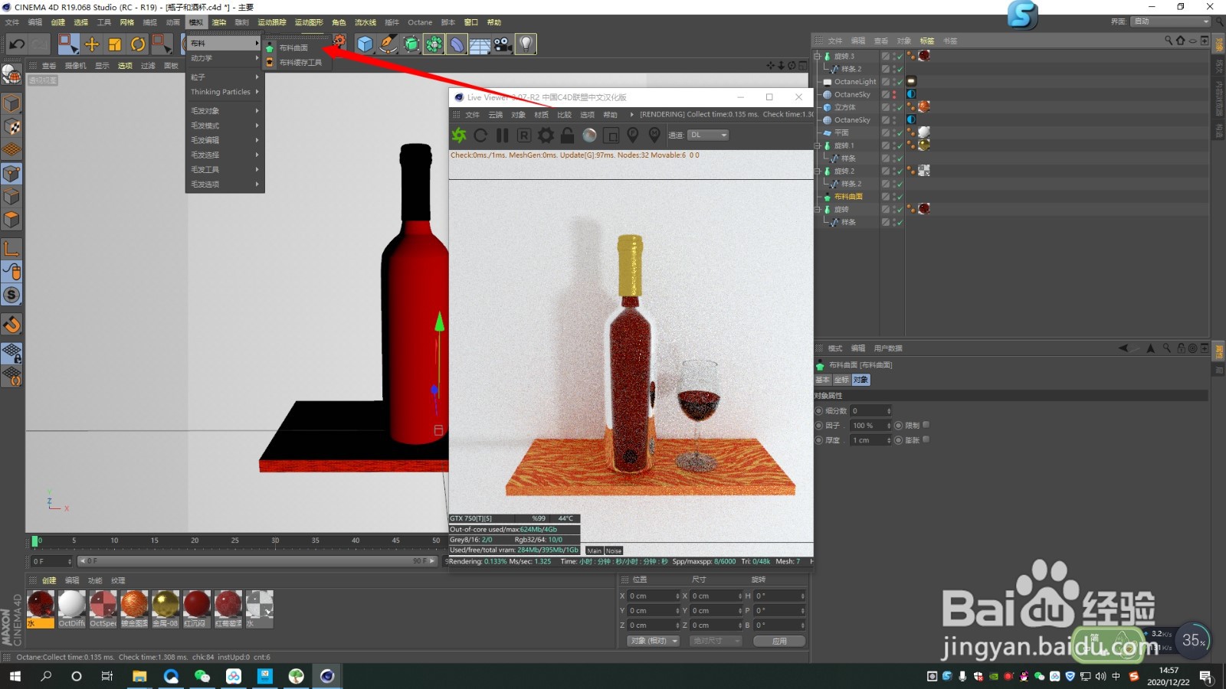Image resolution: width=1226 pixels, height=689 pixels.
Task: Toggle visibility dots for first OctaneSky
Action: pos(894,95)
